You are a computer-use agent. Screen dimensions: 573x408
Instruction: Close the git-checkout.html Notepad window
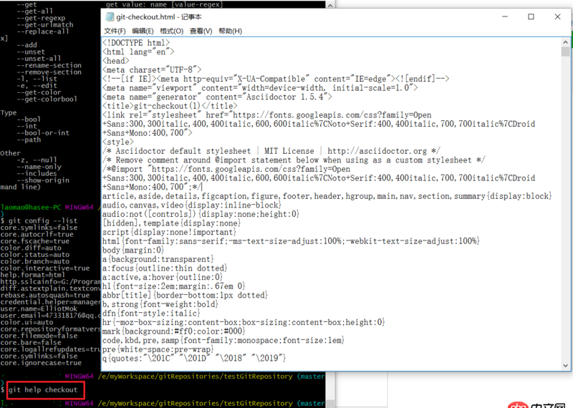tap(558, 16)
